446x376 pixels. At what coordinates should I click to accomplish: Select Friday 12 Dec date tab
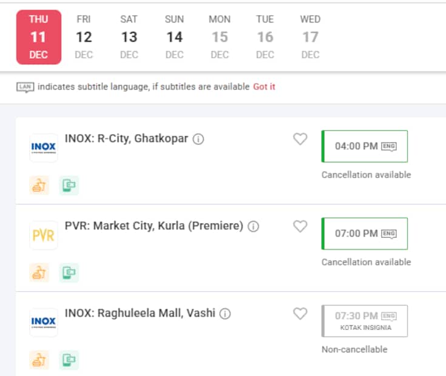84,37
